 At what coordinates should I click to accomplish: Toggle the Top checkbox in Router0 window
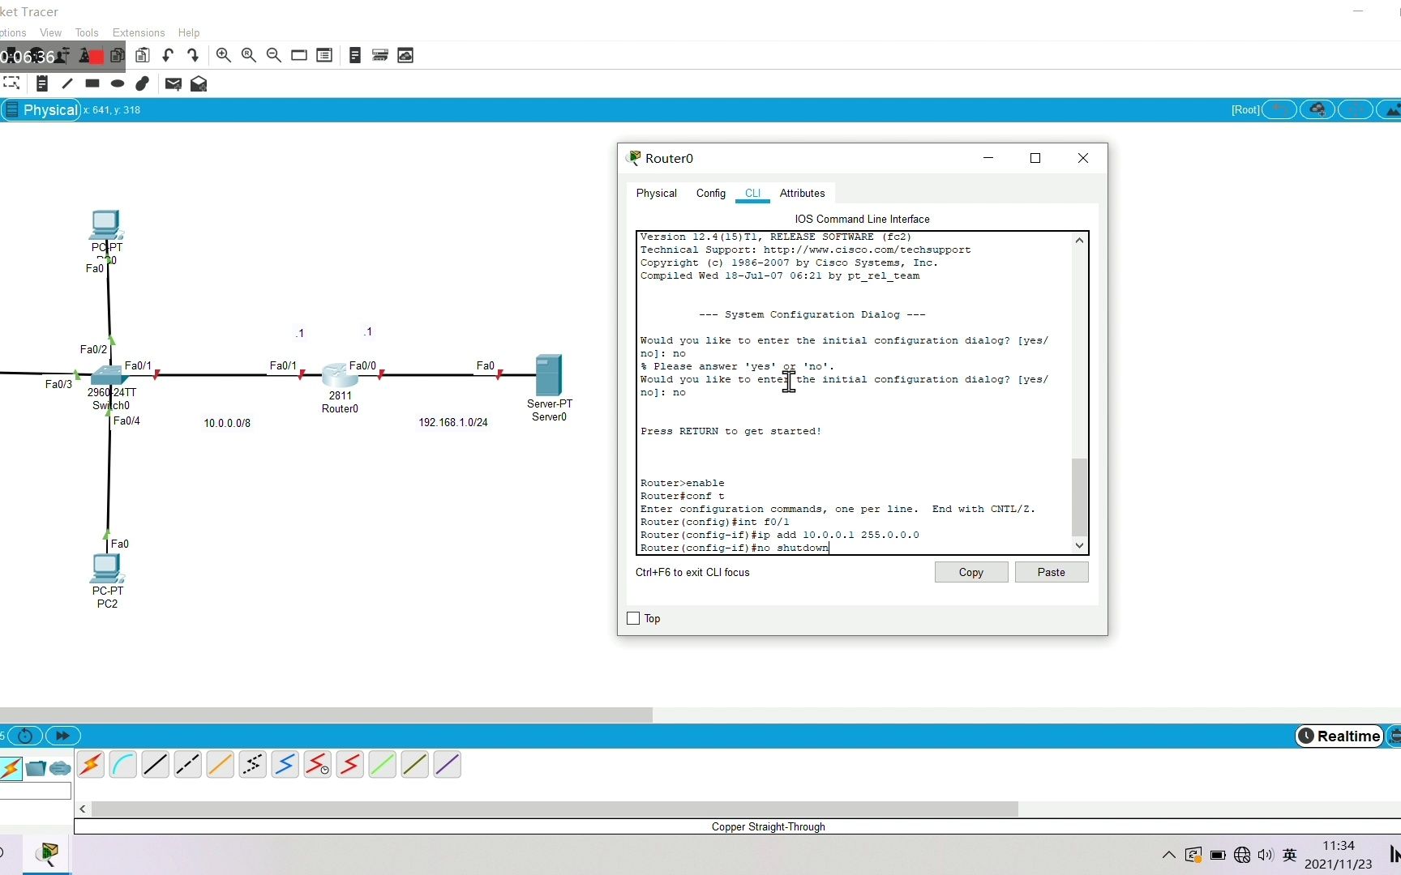click(634, 618)
